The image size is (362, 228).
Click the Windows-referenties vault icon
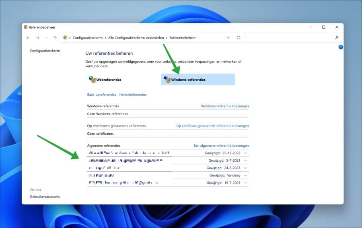point(167,79)
